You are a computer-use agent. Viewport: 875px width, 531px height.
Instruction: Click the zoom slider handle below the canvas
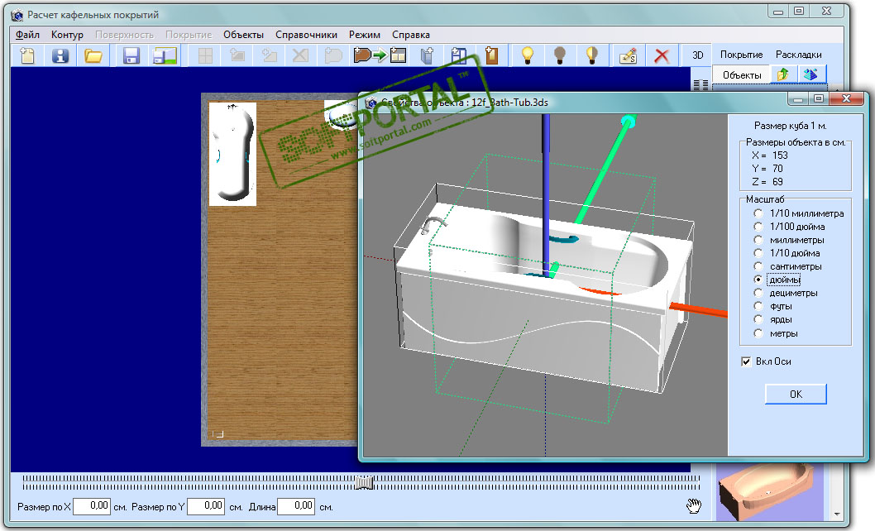pos(364,482)
